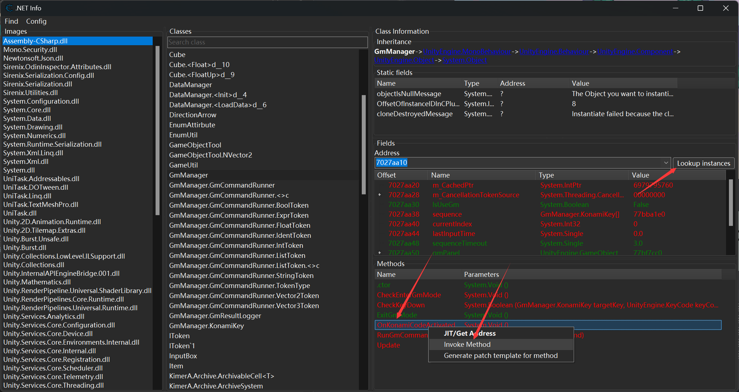Click the Images list vertical scrollbar
The width and height of the screenshot is (739, 392).
click(x=157, y=131)
